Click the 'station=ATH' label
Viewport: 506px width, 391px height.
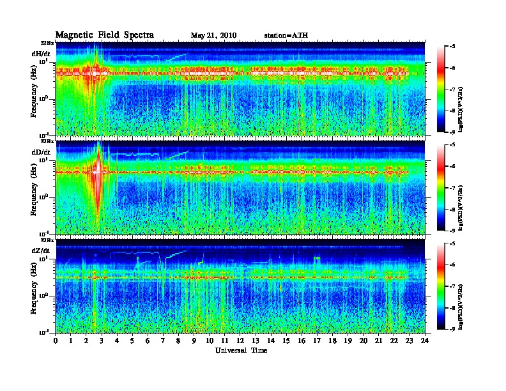(x=286, y=36)
